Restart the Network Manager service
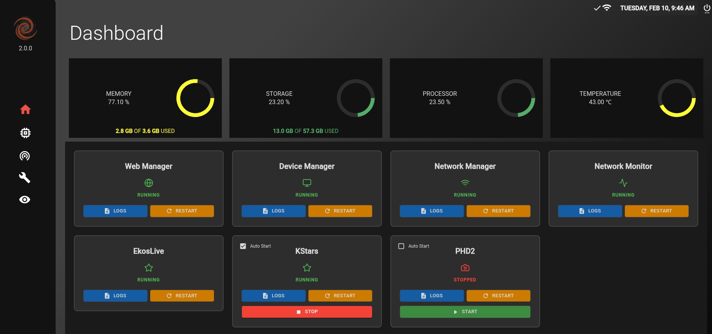The width and height of the screenshot is (712, 334). tap(499, 211)
